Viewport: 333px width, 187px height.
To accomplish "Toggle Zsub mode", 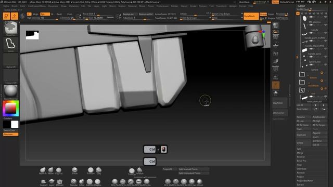I will pos(69,14).
